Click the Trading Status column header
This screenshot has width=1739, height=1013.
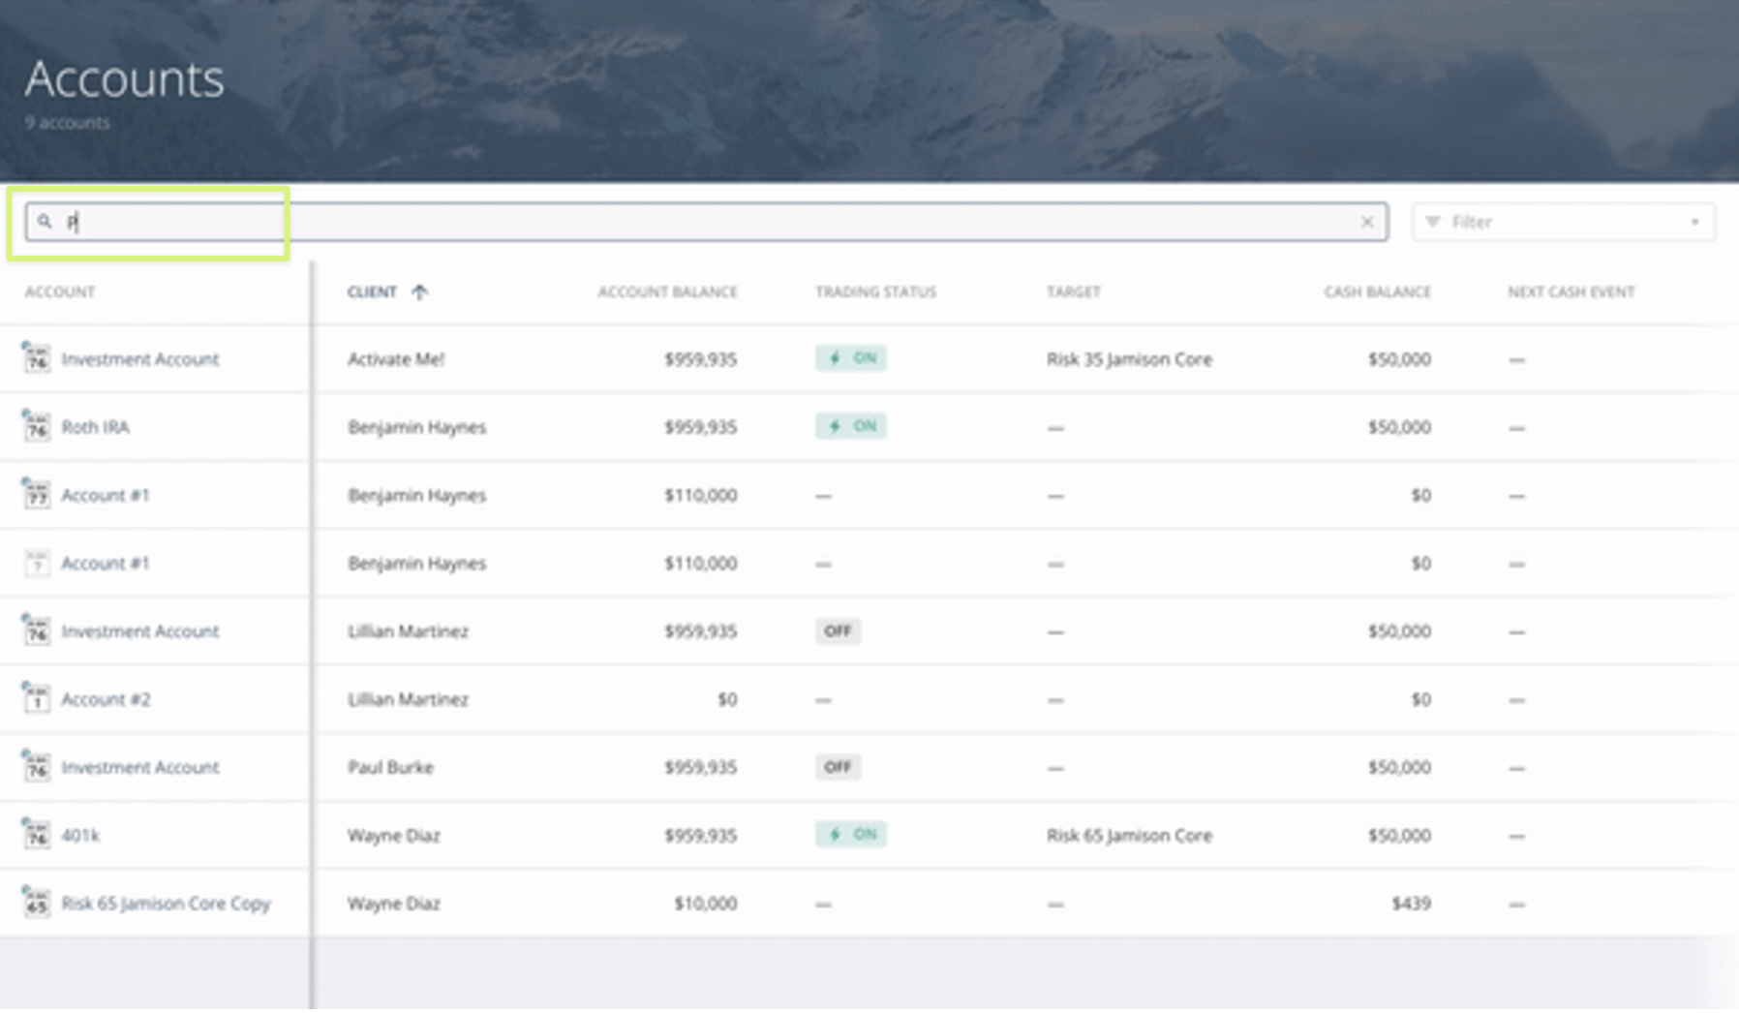coord(874,292)
